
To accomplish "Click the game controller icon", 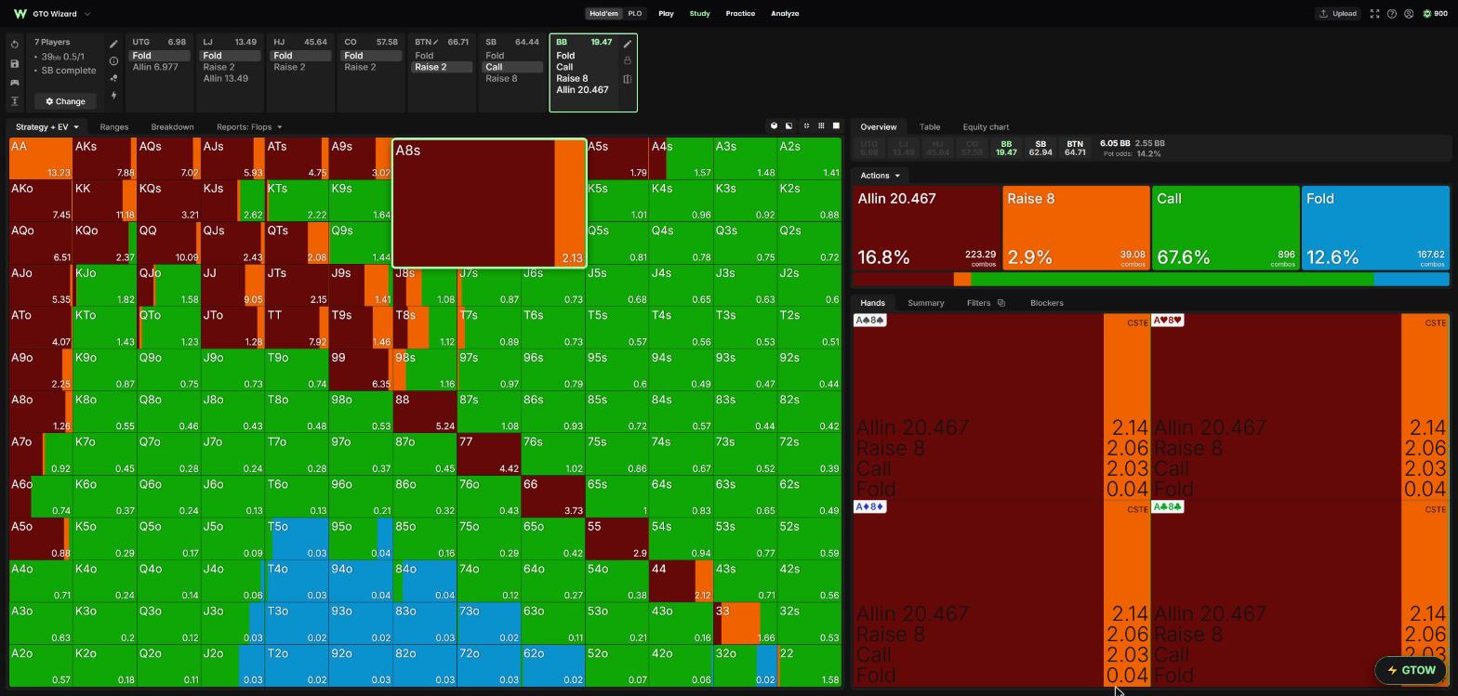I will coord(15,83).
